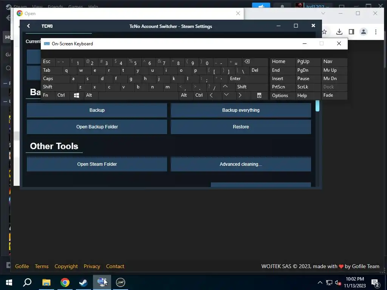Image resolution: width=387 pixels, height=290 pixels.
Task: Click TcNo Account Switcher taskbar icon
Action: coord(121,282)
